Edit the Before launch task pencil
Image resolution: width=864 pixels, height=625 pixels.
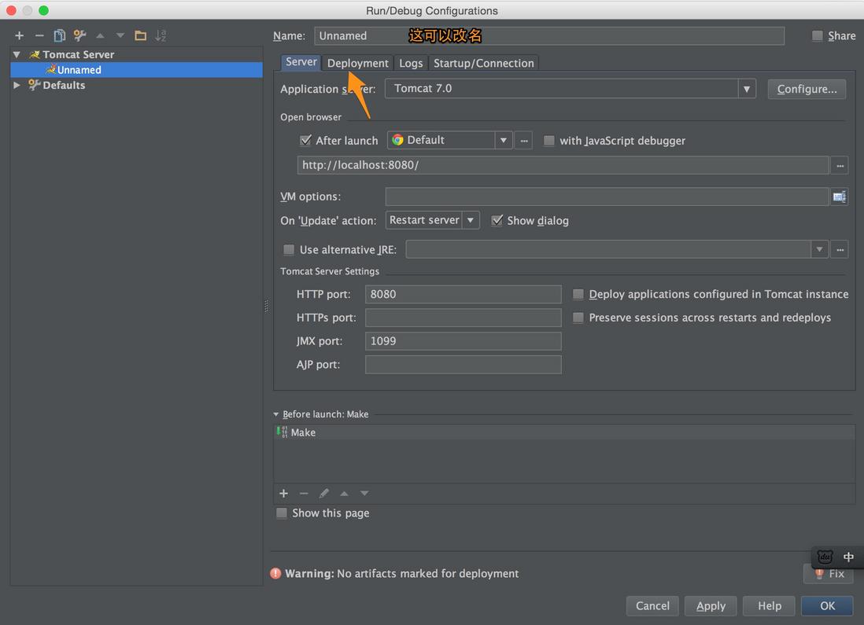click(324, 494)
